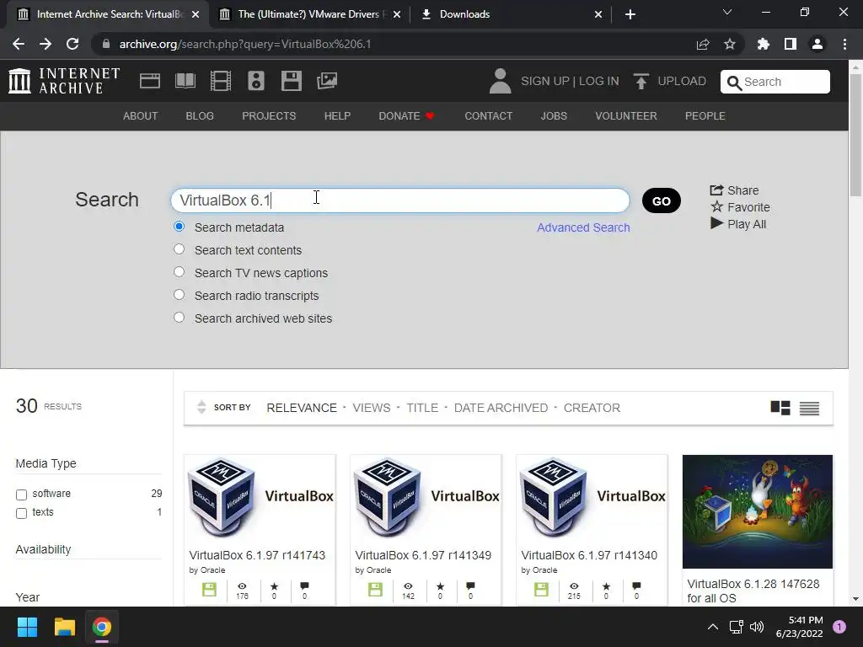Click the header Search input box
This screenshot has height=647, width=863.
[x=775, y=82]
